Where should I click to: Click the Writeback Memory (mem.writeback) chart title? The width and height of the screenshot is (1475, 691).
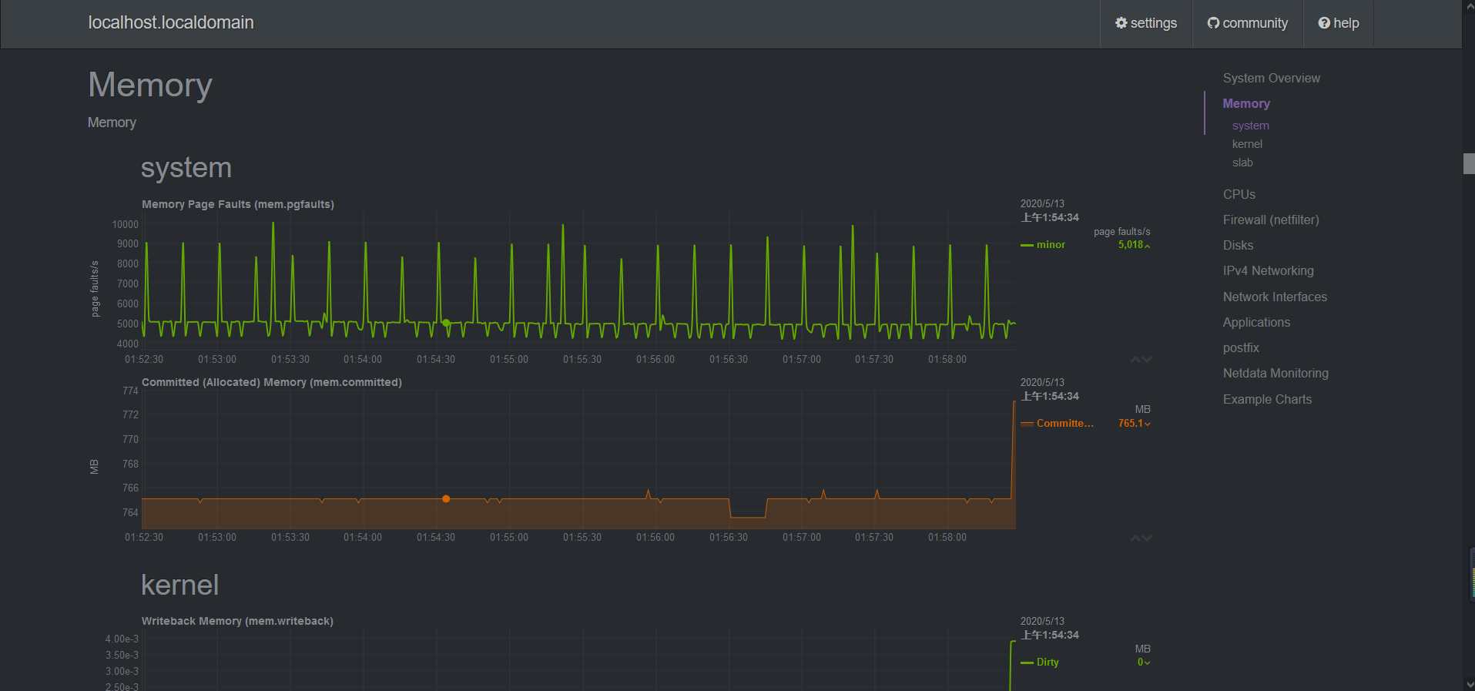point(237,622)
